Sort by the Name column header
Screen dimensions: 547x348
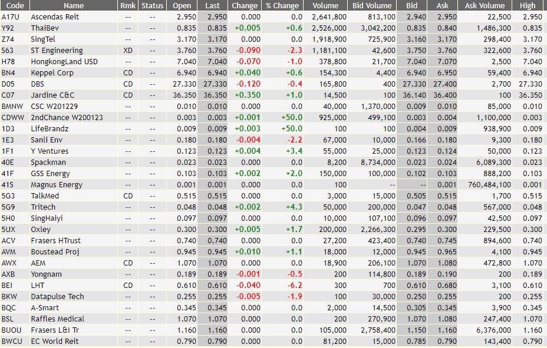[74, 5]
